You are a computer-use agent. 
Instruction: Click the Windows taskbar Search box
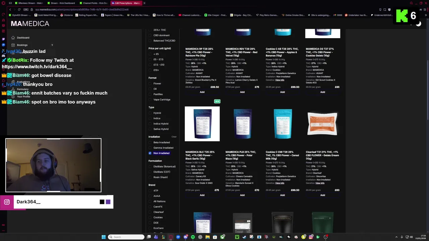tap(126, 237)
